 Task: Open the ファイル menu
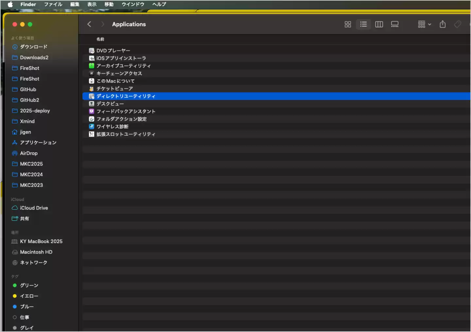pos(53,4)
